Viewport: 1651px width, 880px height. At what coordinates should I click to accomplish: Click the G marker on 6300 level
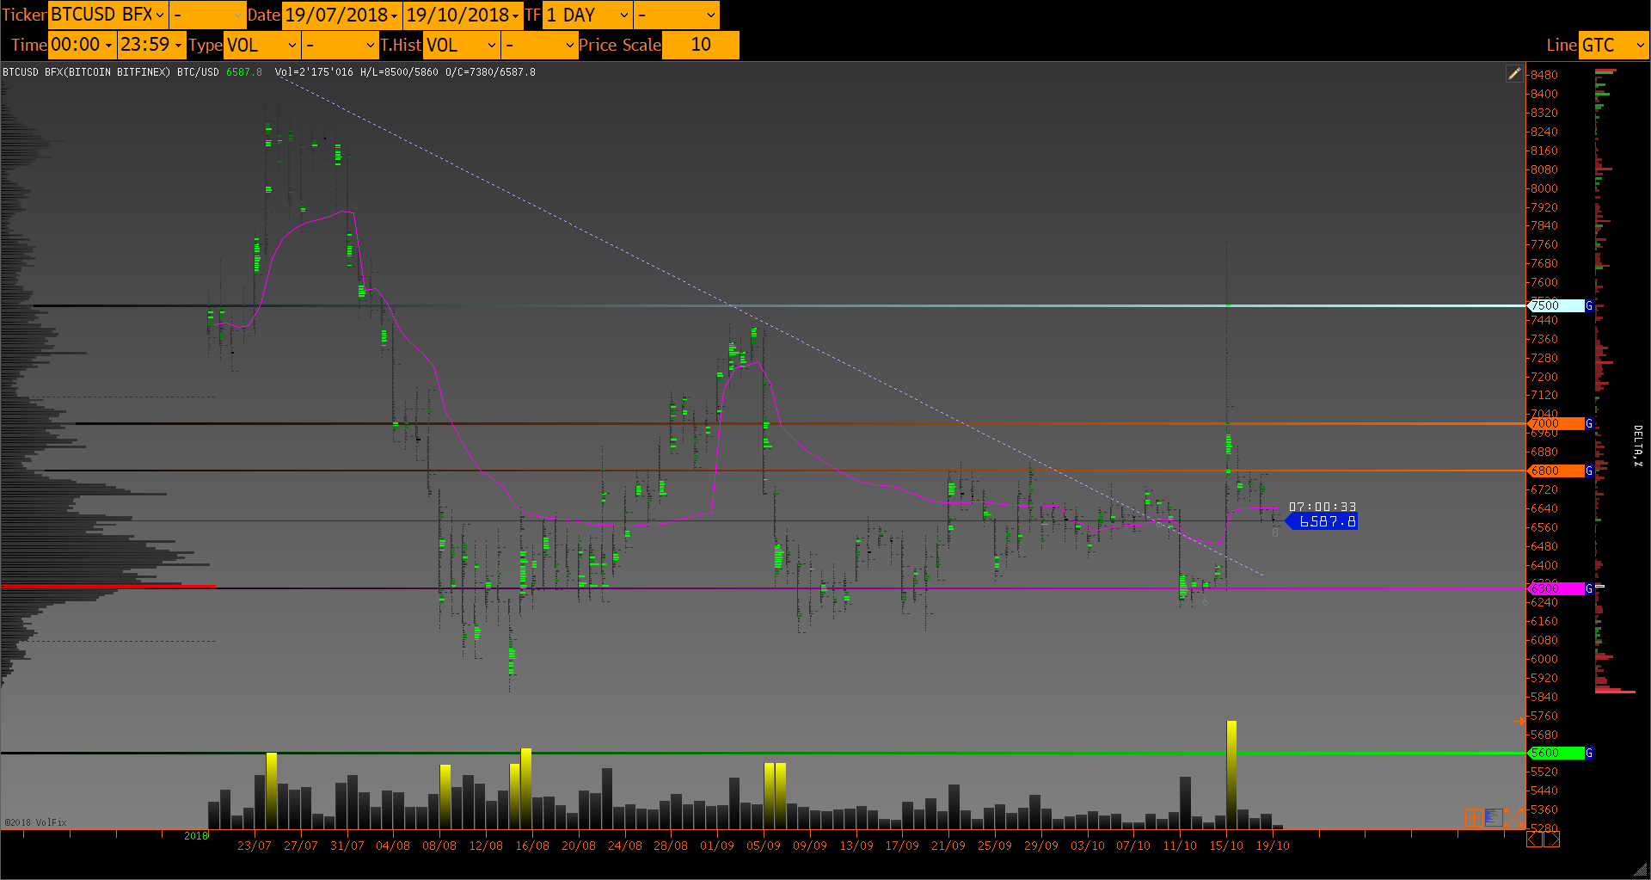coord(1589,588)
